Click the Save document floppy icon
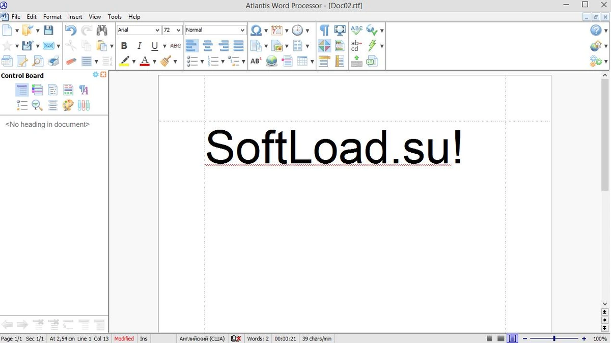The image size is (611, 343). coord(48,30)
